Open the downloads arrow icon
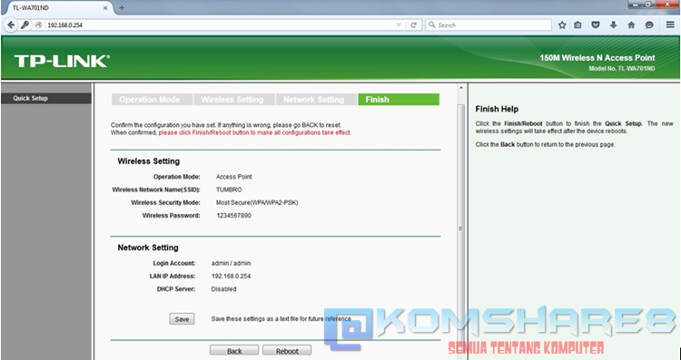The width and height of the screenshot is (681, 360). pos(613,25)
